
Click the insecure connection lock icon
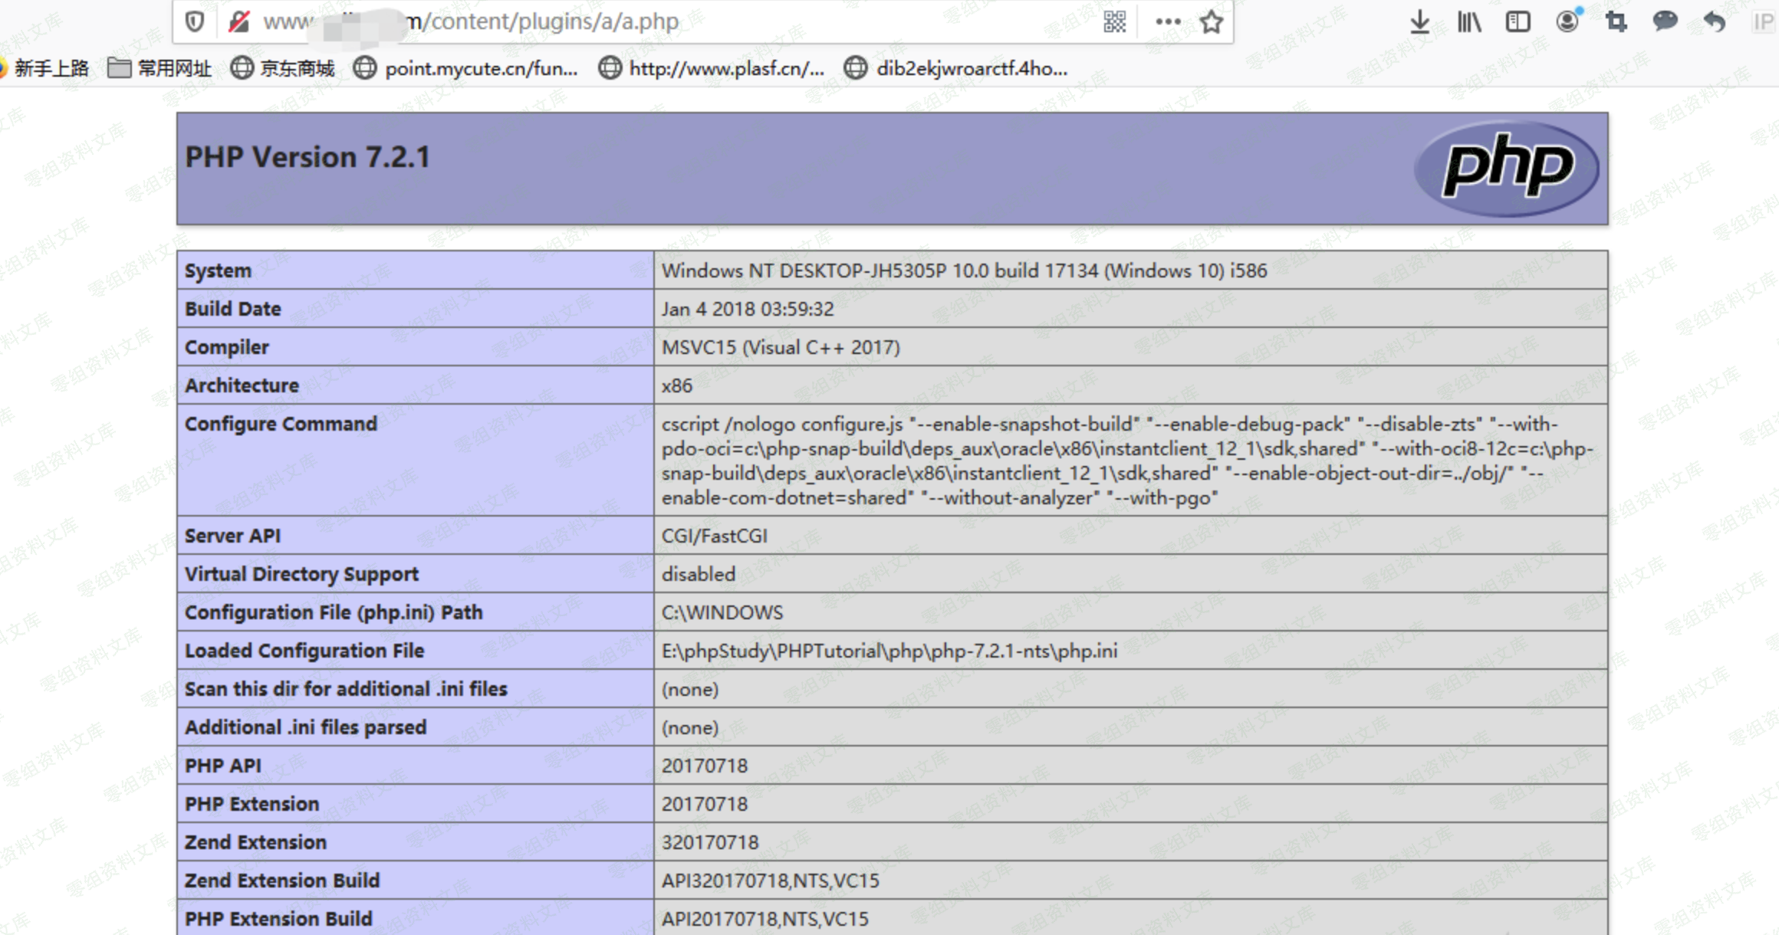(x=239, y=21)
